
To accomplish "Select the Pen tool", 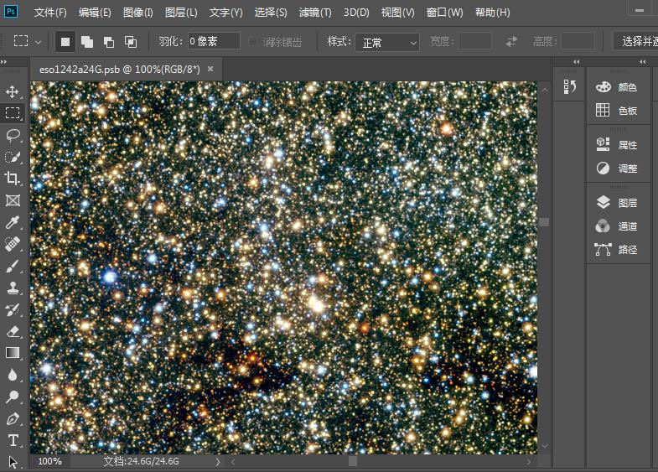I will [13, 418].
